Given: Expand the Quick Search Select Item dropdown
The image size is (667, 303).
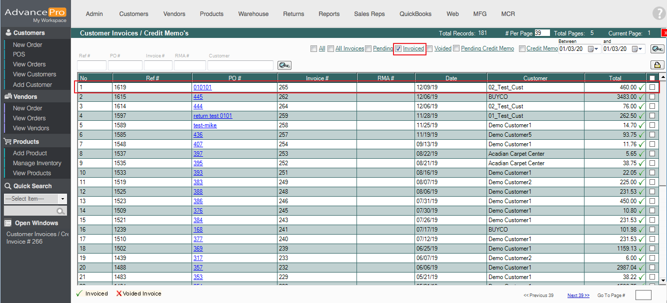Looking at the screenshot, I should pyautogui.click(x=62, y=199).
